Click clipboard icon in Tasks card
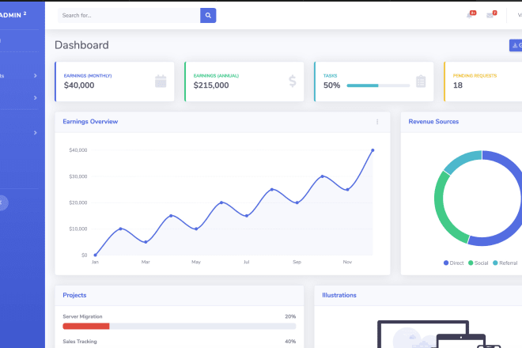The height and width of the screenshot is (348, 522). tap(421, 81)
